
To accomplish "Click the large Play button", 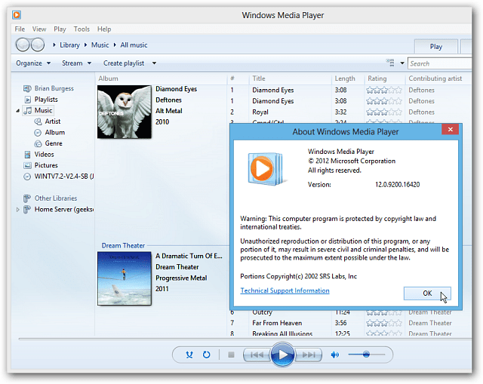I will pyautogui.click(x=282, y=355).
